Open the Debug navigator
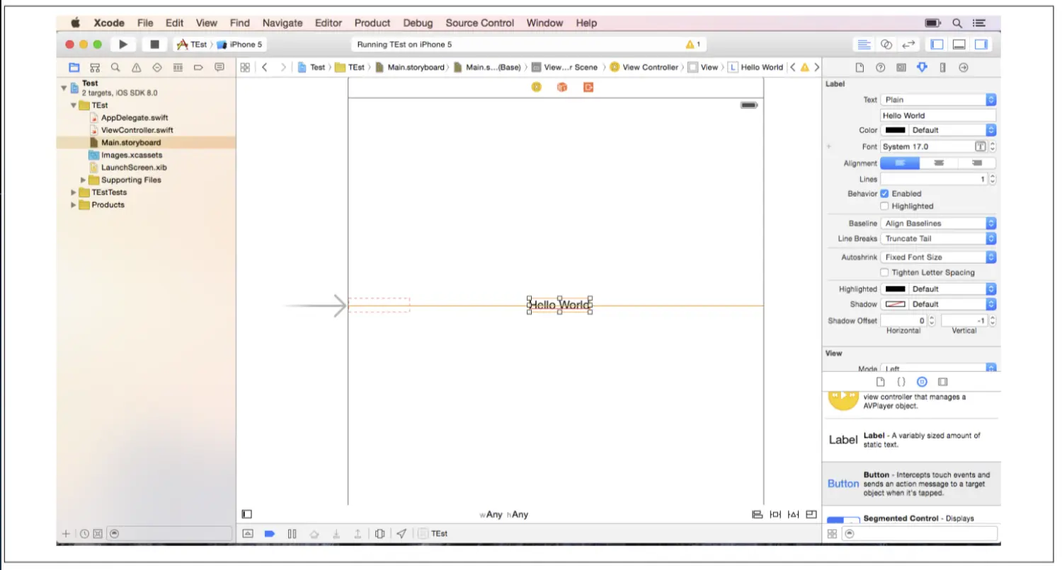The width and height of the screenshot is (1062, 570). point(178,68)
